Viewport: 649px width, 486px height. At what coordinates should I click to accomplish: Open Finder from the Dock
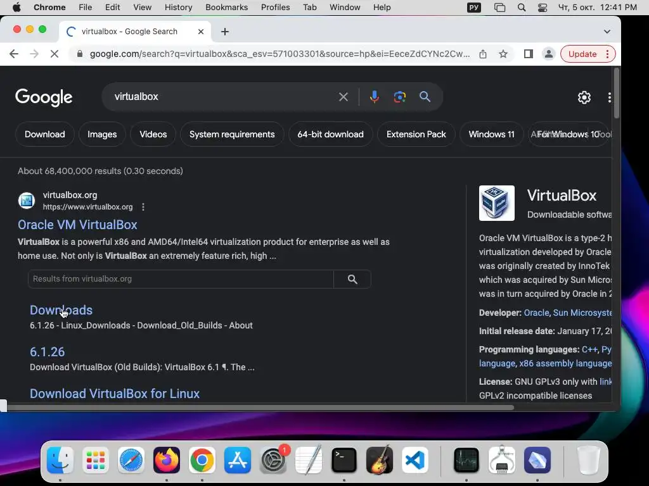point(60,460)
